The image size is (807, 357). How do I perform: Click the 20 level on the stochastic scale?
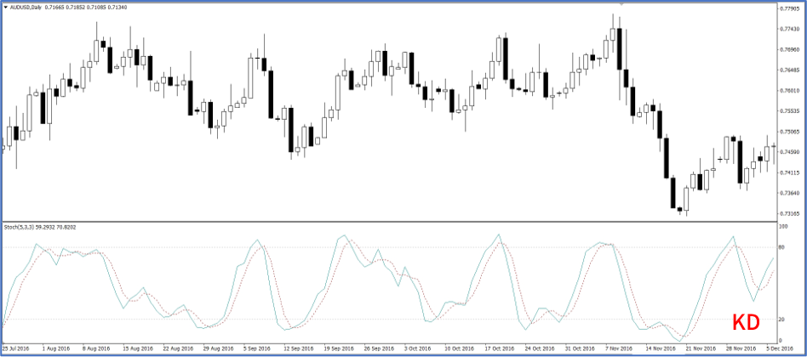[782, 319]
